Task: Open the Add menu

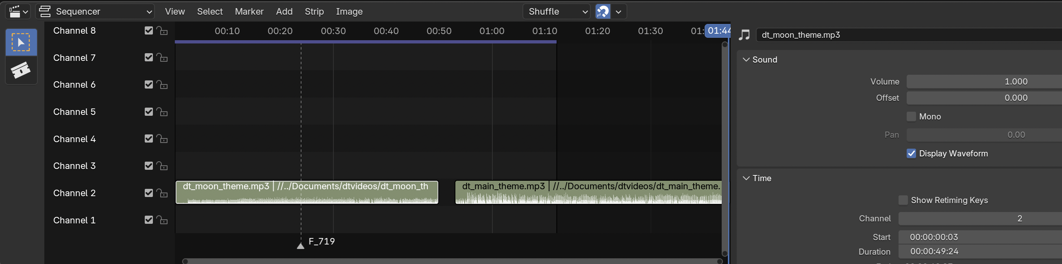Action: click(x=284, y=11)
